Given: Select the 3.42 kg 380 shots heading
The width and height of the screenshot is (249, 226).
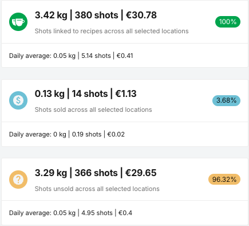Looking at the screenshot, I should [96, 15].
